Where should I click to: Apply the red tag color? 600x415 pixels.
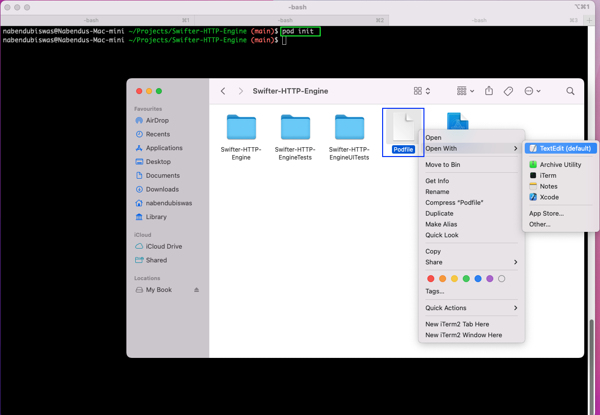click(431, 279)
